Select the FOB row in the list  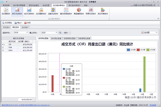pos(17,47)
